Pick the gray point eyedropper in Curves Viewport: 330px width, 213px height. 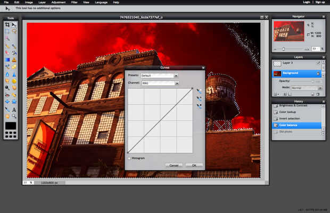(199, 98)
